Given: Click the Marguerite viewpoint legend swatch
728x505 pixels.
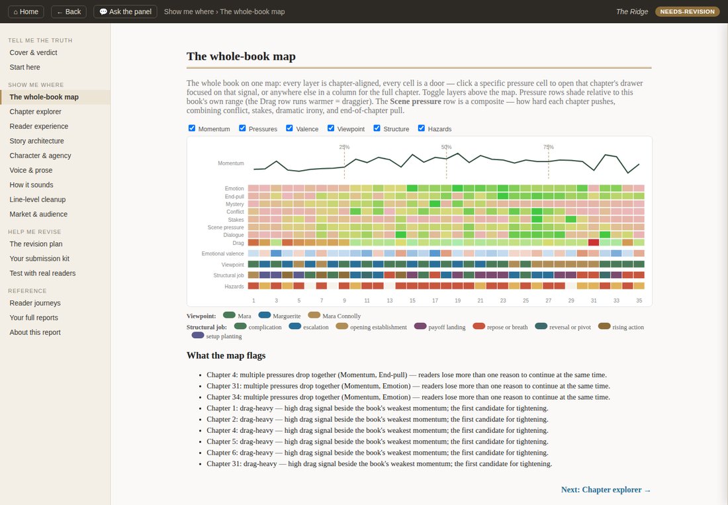Looking at the screenshot, I should 265,315.
